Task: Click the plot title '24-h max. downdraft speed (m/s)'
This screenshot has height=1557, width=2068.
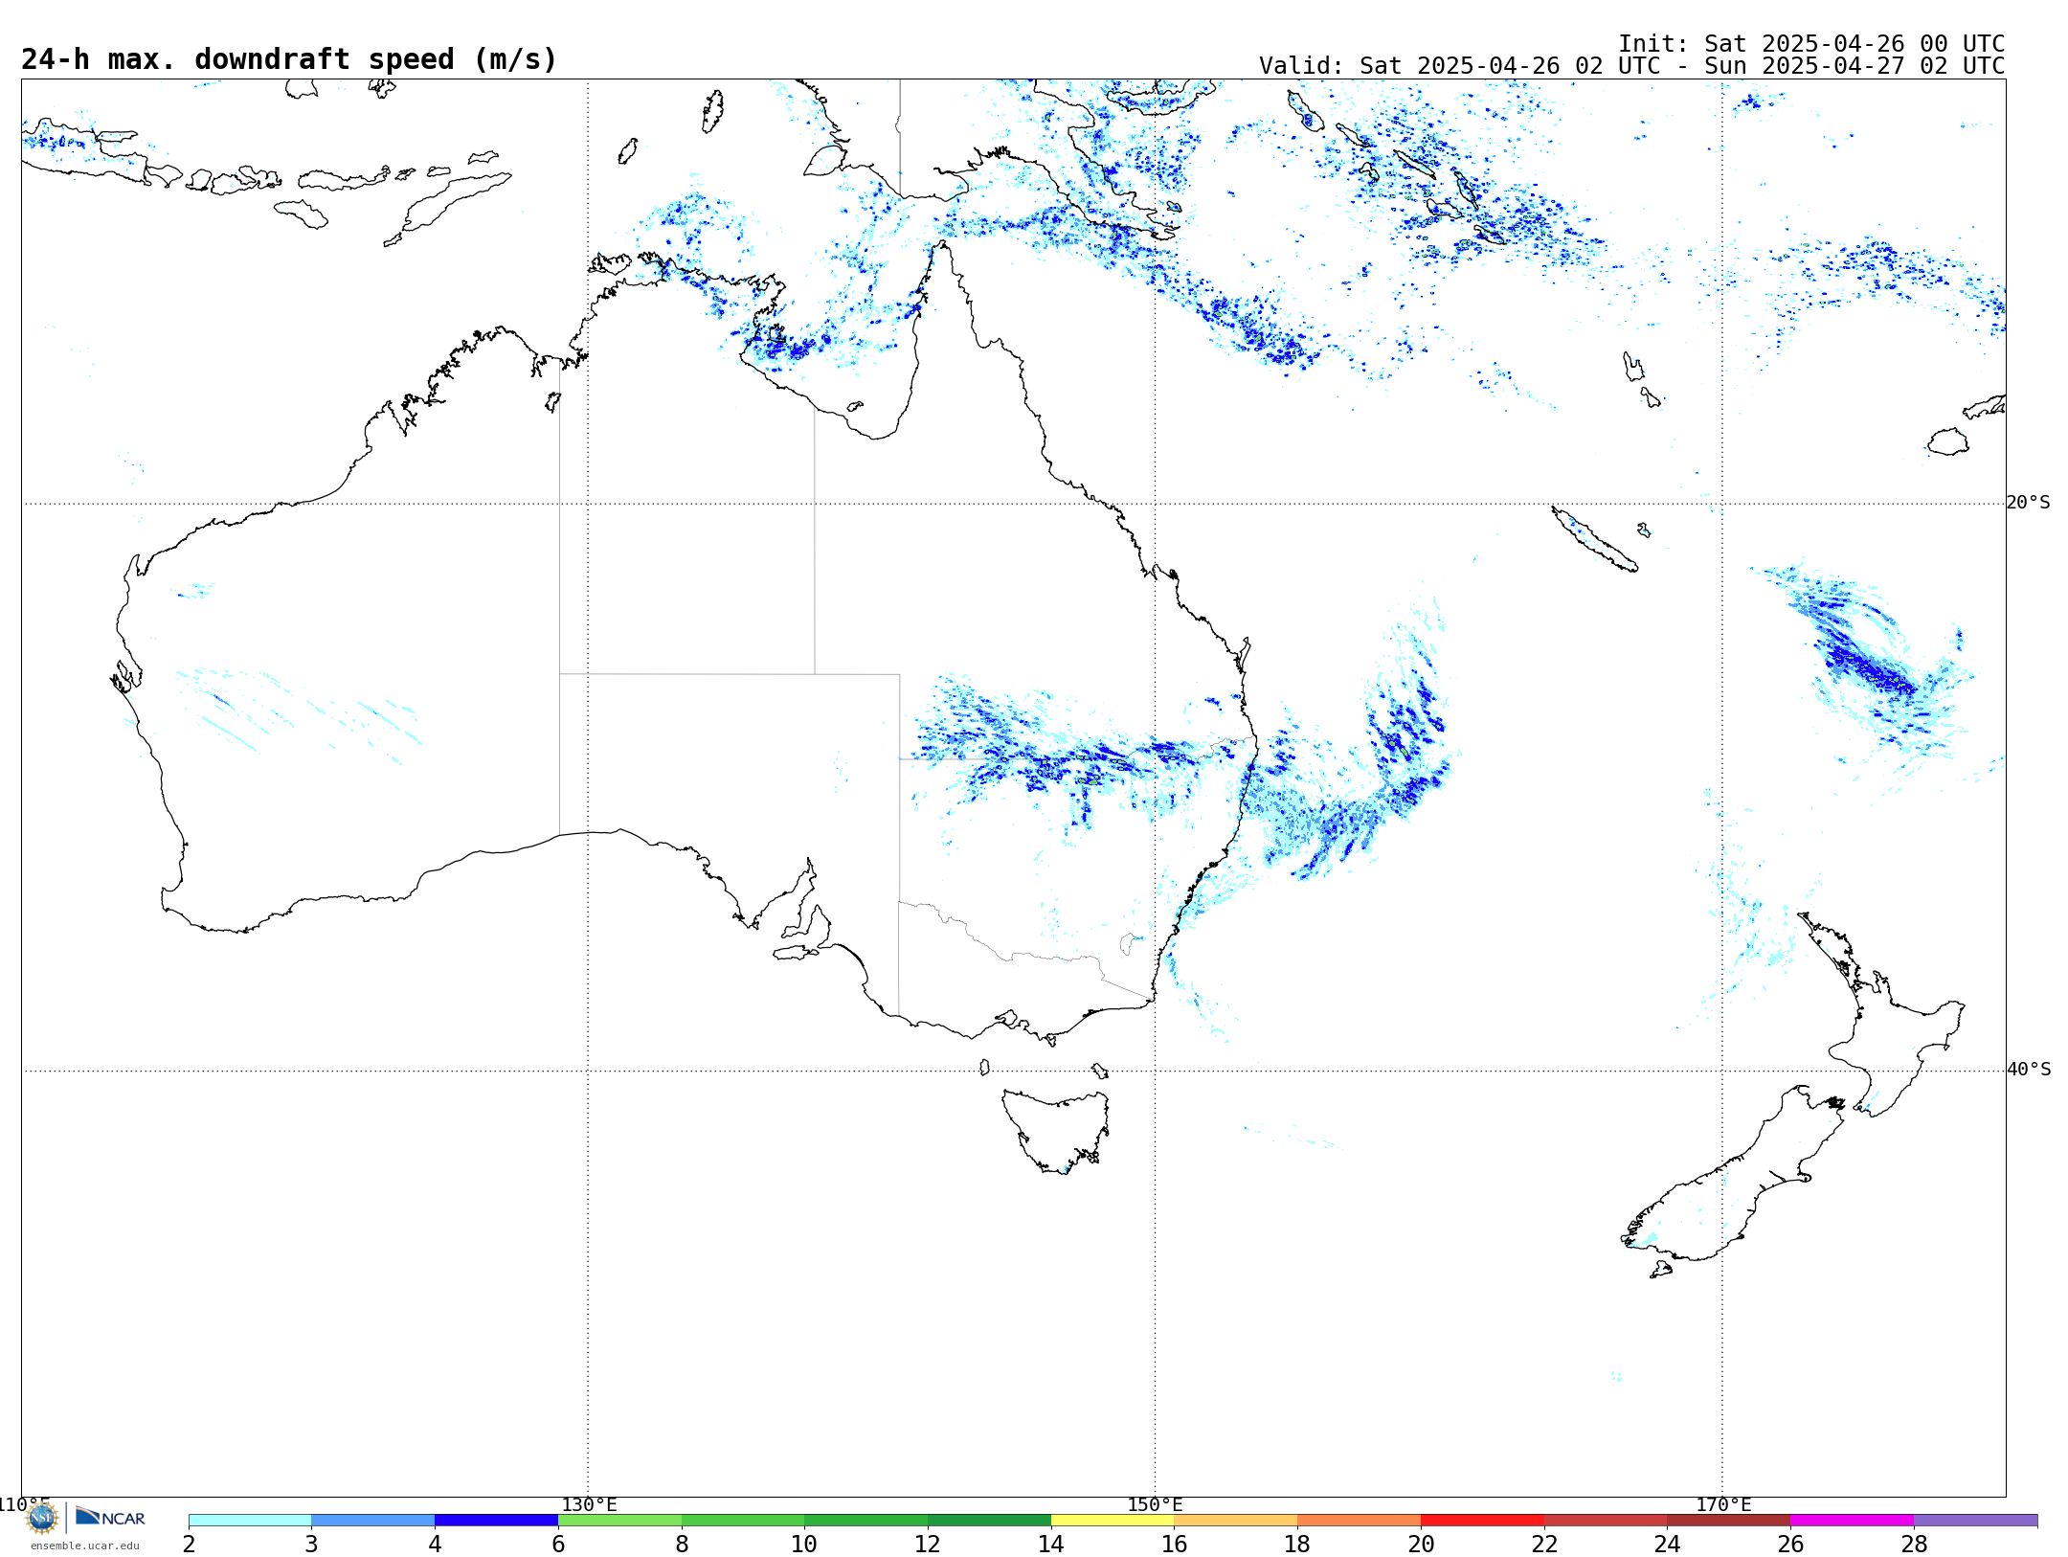Action: 289,59
